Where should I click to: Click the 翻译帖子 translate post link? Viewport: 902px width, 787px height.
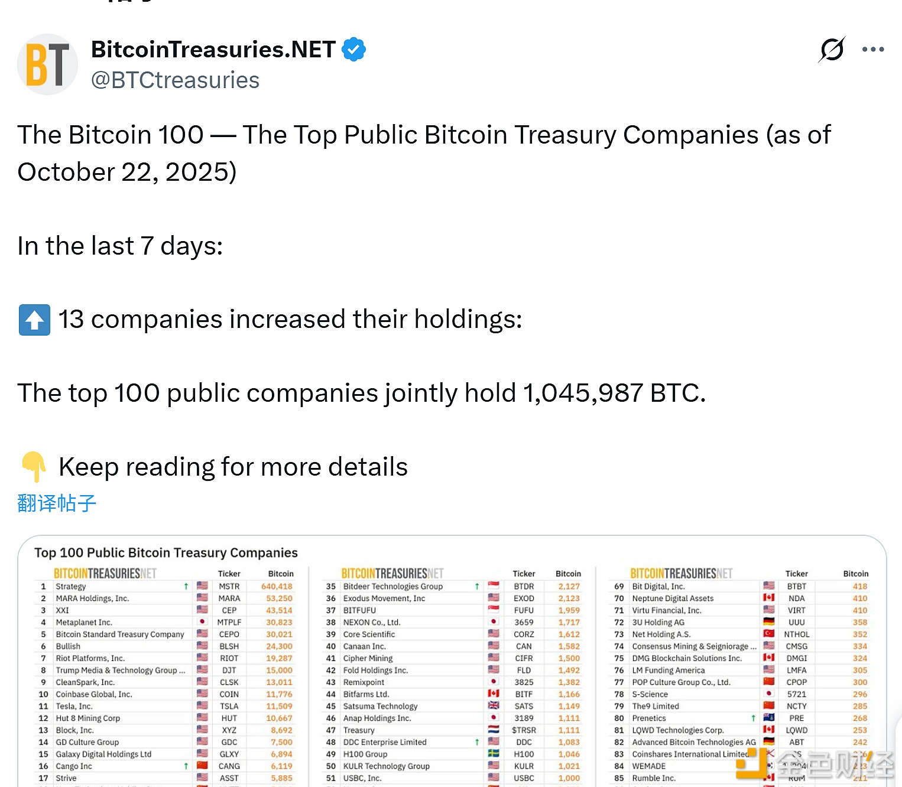(x=57, y=503)
